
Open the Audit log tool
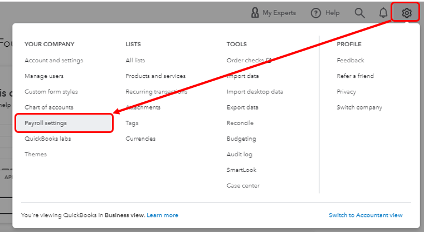coord(240,154)
